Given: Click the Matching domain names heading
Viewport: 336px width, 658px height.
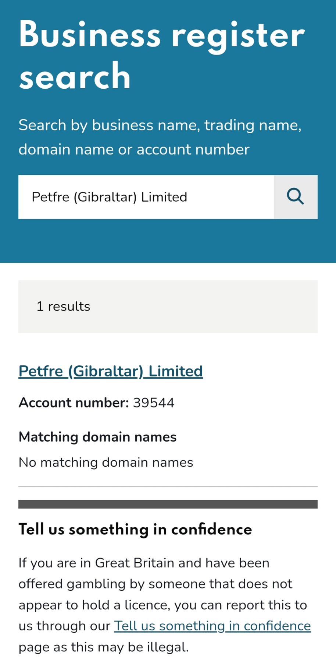Looking at the screenshot, I should coord(97,437).
